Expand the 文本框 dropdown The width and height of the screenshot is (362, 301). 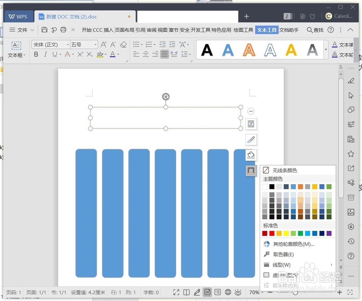tap(24, 55)
